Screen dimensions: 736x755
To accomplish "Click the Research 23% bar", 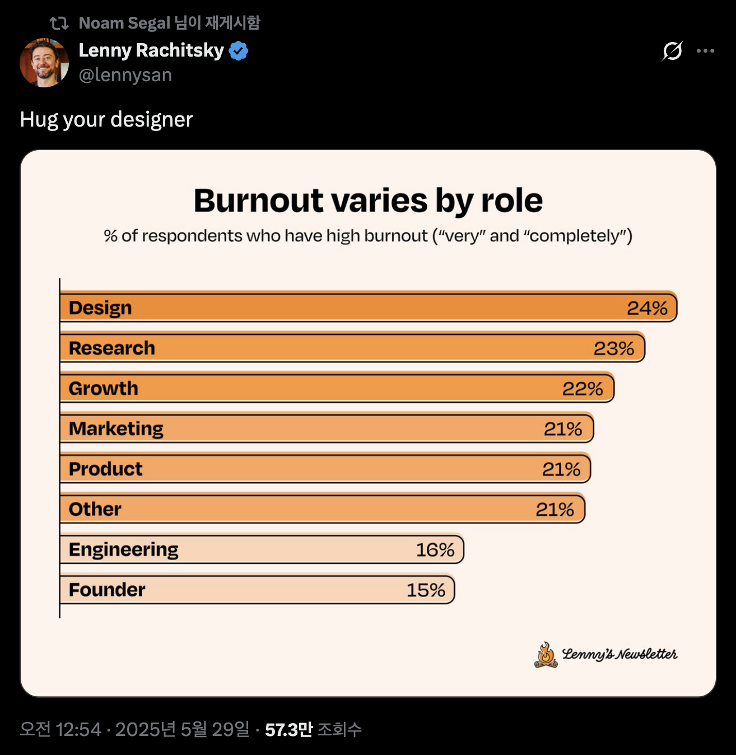I will click(x=352, y=347).
